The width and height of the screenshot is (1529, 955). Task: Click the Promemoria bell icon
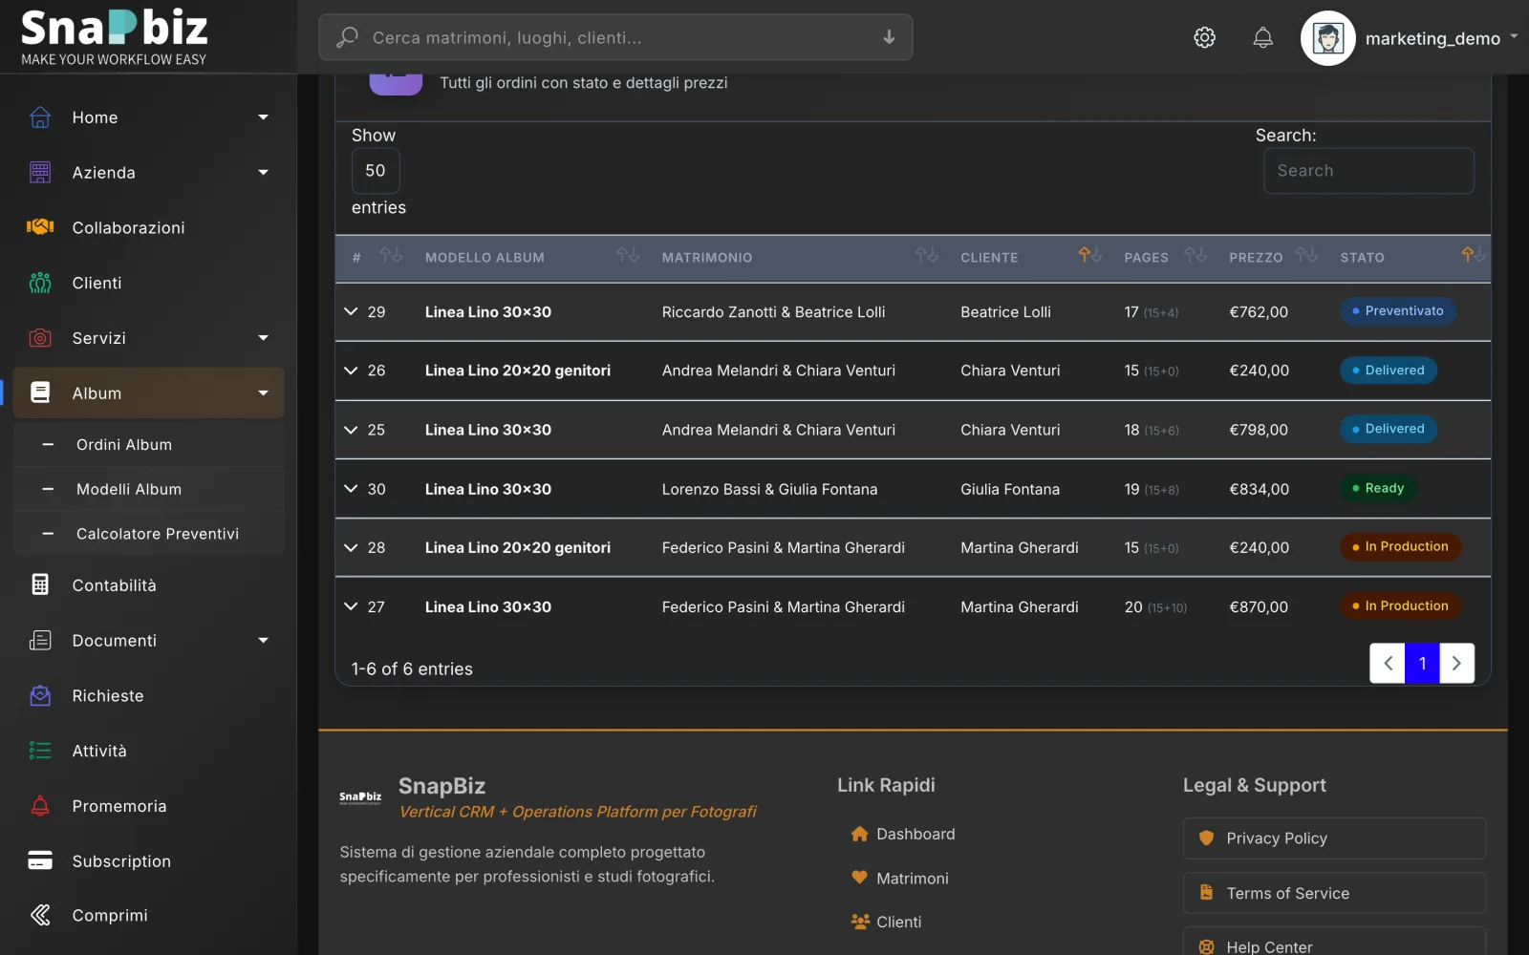(40, 806)
